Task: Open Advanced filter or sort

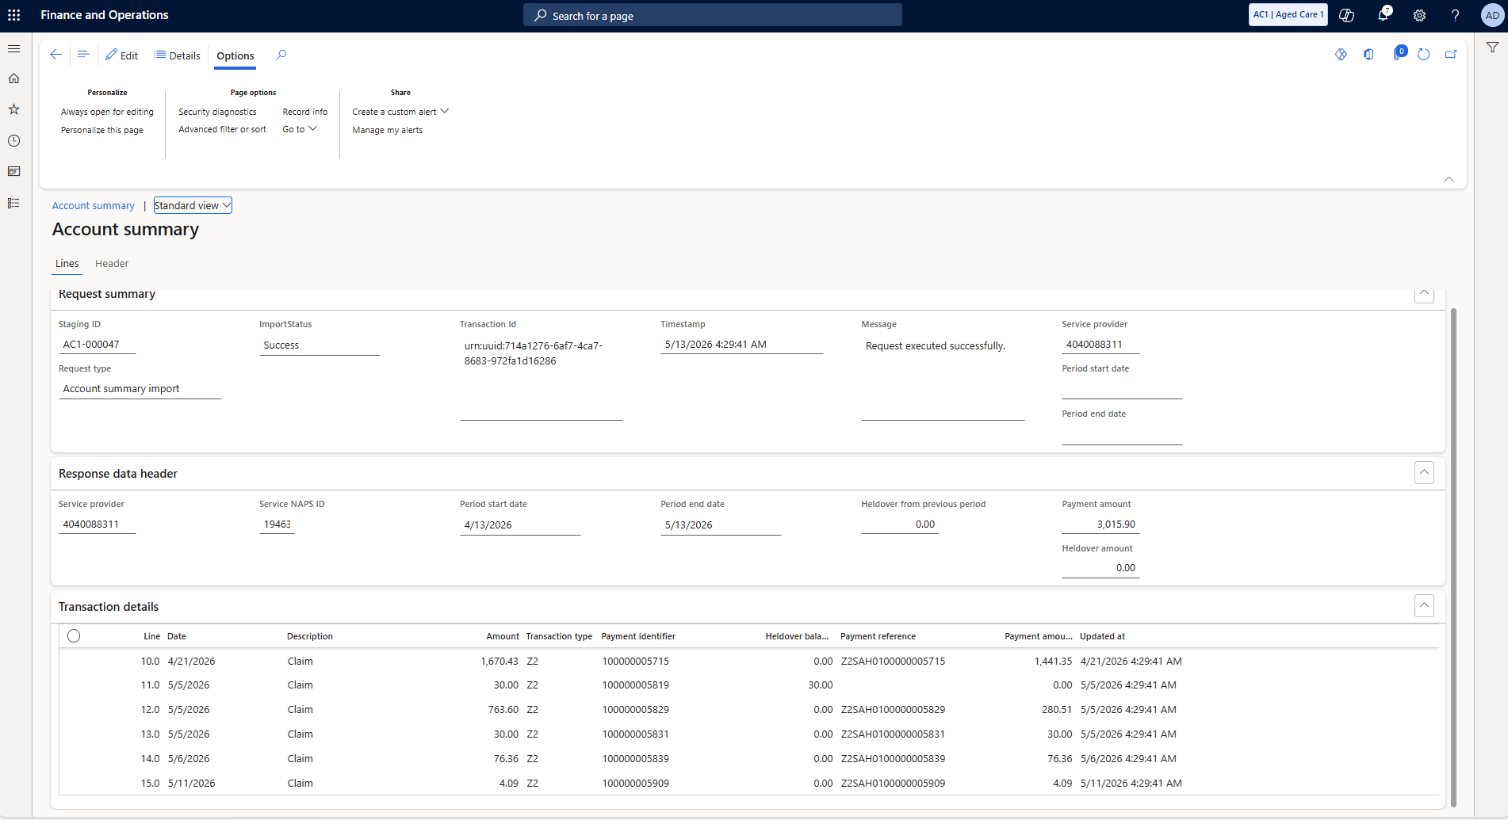Action: [x=222, y=129]
